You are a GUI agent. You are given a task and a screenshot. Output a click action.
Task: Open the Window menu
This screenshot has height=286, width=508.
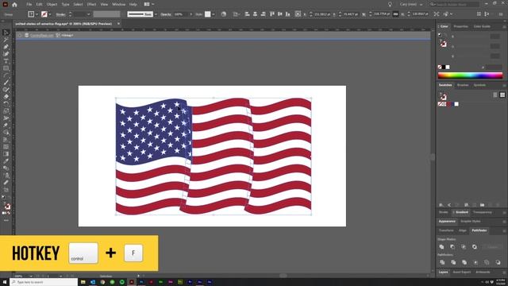coord(118,5)
